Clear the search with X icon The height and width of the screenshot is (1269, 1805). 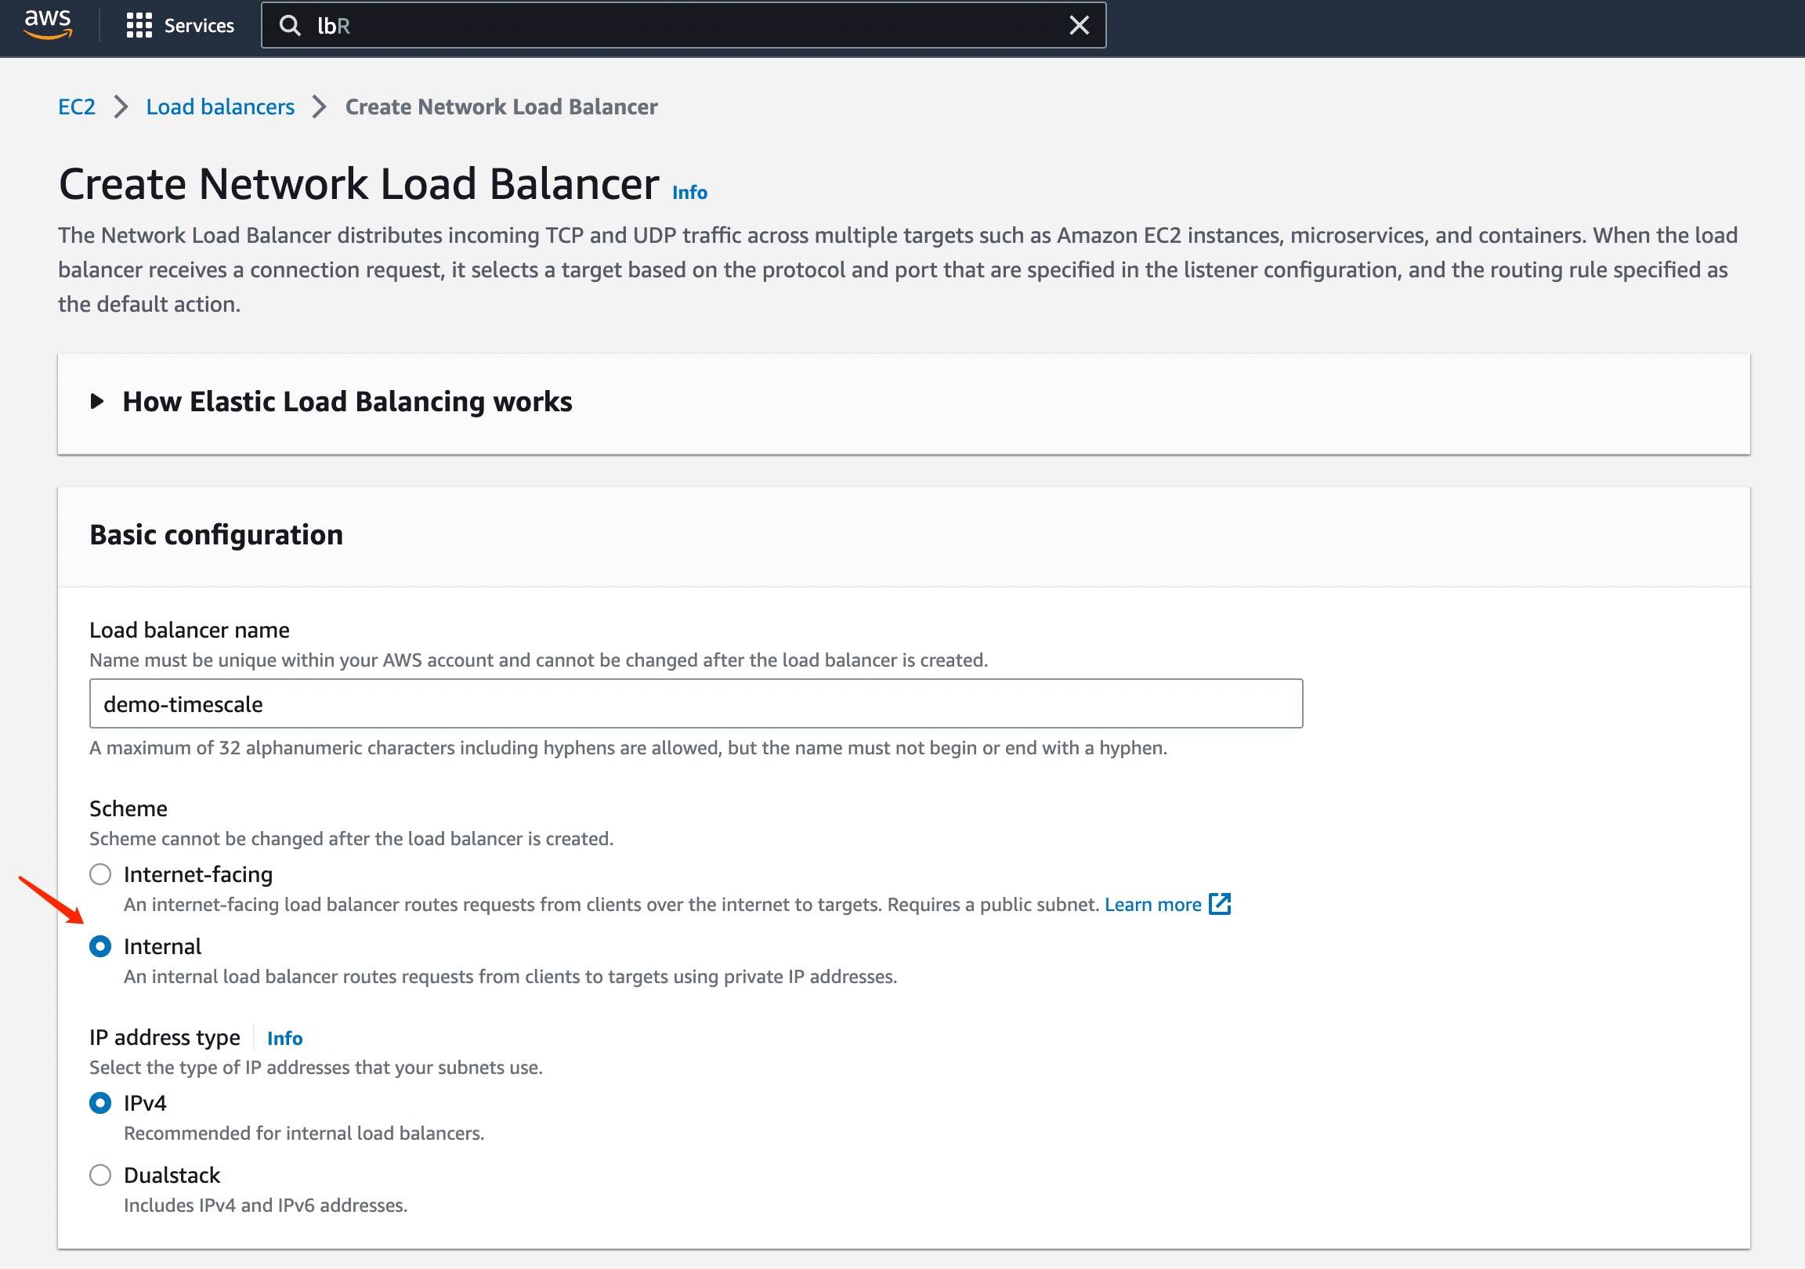1079,25
